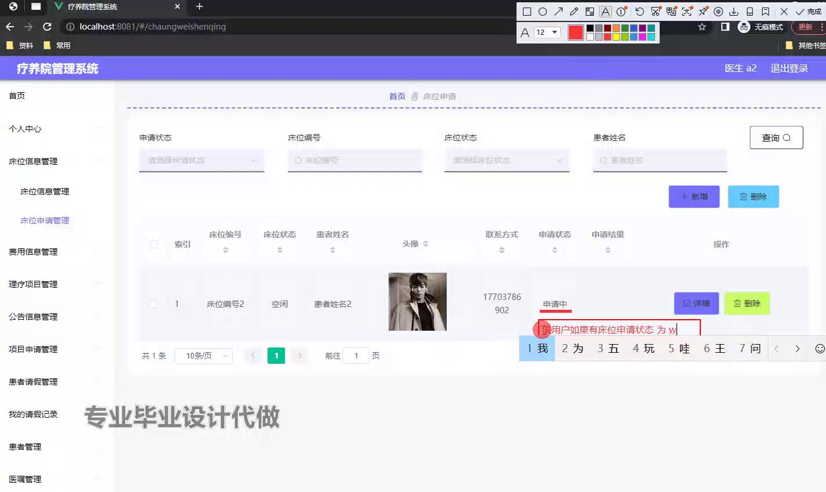This screenshot has width=826, height=492.
Task: Open the 申请状态 filter dropdown
Action: [201, 161]
